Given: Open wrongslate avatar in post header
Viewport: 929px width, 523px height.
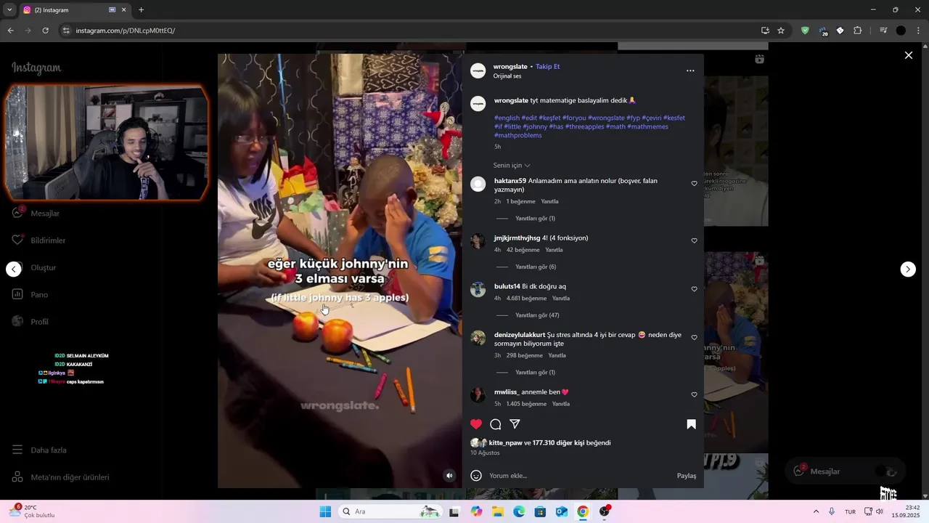Looking at the screenshot, I should point(478,70).
